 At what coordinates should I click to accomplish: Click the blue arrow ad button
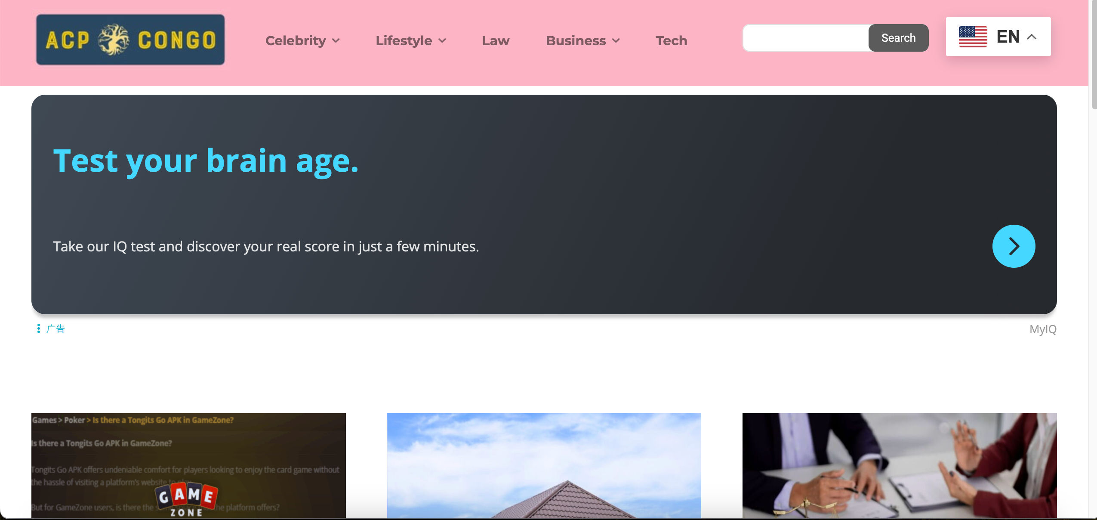point(1014,246)
